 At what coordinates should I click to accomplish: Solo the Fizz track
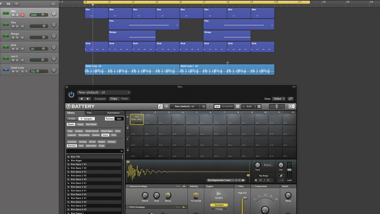17,26
